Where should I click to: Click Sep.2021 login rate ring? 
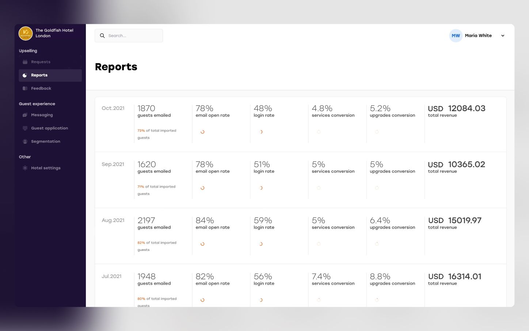(x=260, y=188)
